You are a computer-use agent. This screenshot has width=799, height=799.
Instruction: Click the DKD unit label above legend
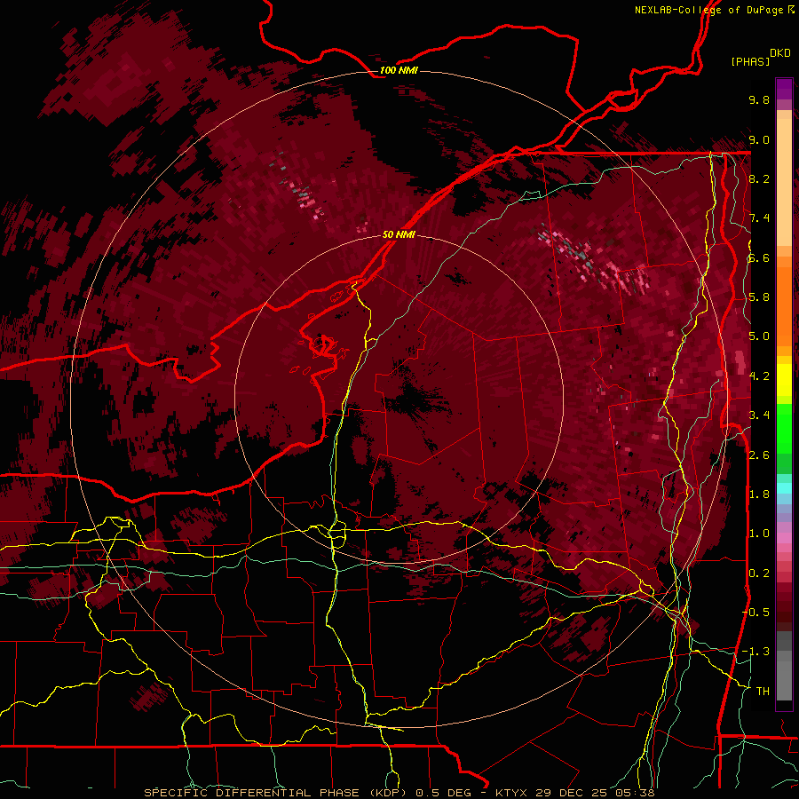coord(780,52)
